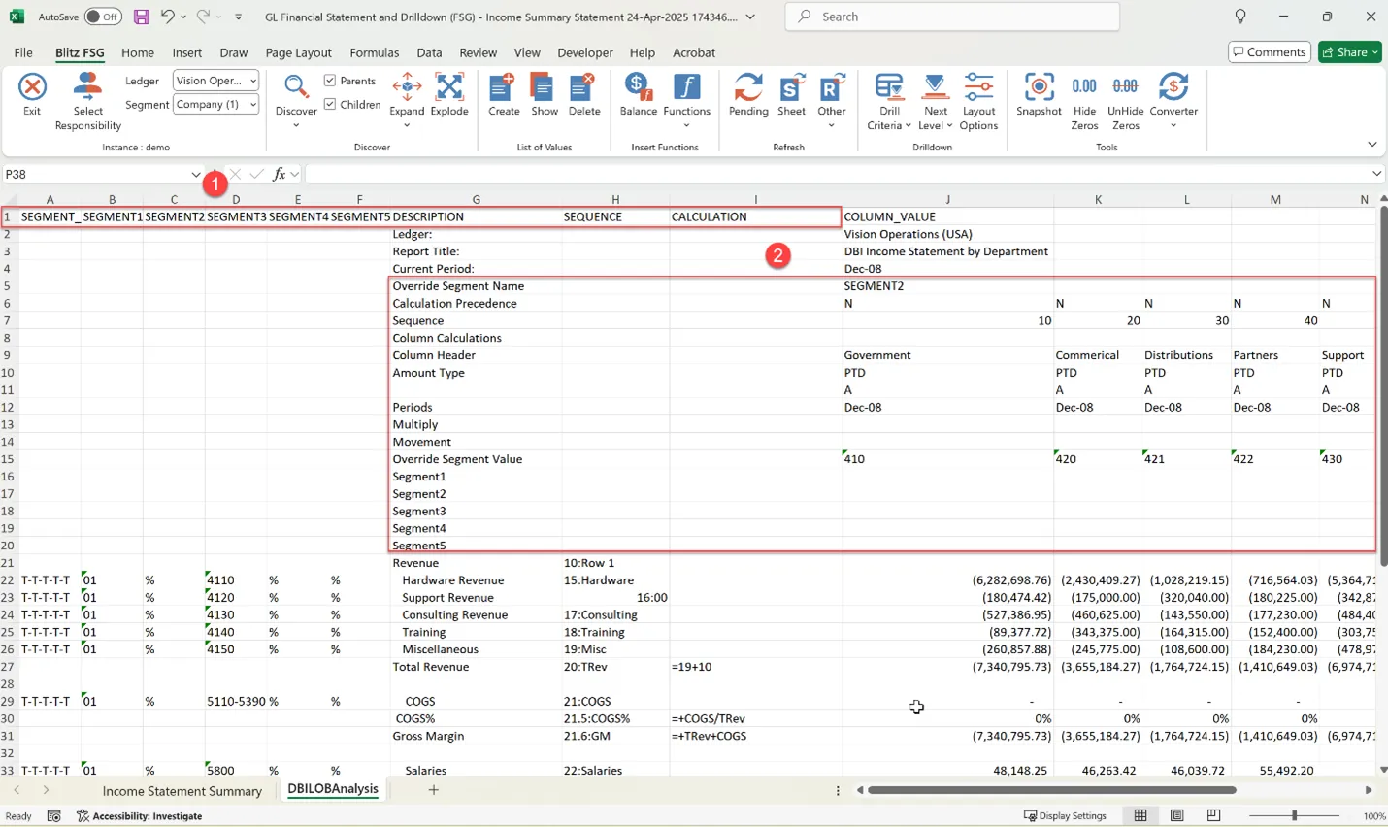Image resolution: width=1388 pixels, height=827 pixels.
Task: Toggle the Parents checkbox
Action: [330, 81]
